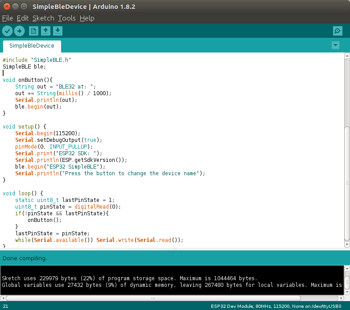Image resolution: width=350 pixels, height=310 pixels.
Task: Click 'Serial.print("ESP32 SDK: ");' line
Action: [x=58, y=153]
